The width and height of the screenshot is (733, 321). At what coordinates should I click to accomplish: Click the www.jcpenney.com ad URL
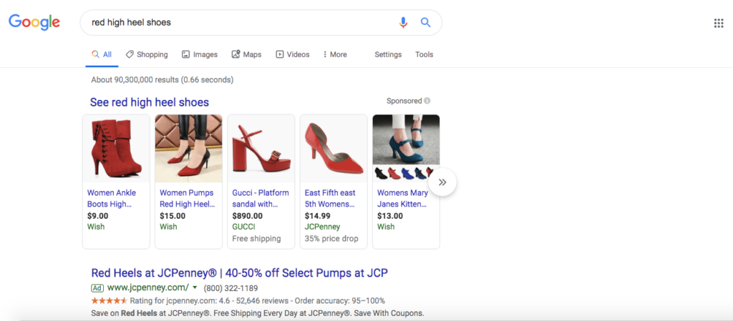147,287
